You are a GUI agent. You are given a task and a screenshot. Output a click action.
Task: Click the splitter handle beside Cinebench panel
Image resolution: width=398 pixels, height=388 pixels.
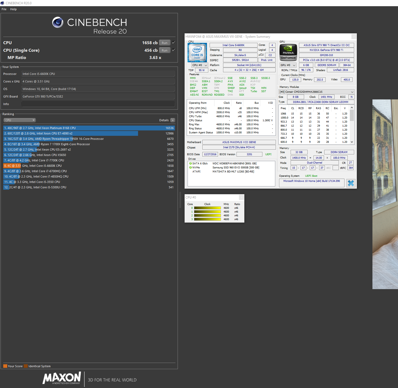[x=180, y=200]
